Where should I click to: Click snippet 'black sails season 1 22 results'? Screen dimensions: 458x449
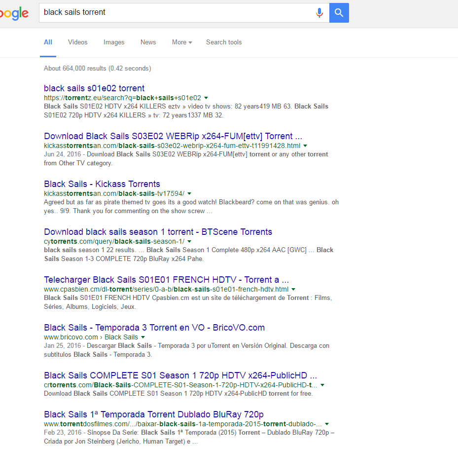[89, 250]
